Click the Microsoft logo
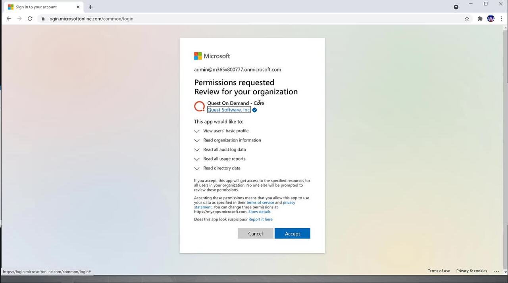The height and width of the screenshot is (283, 508). (212, 56)
